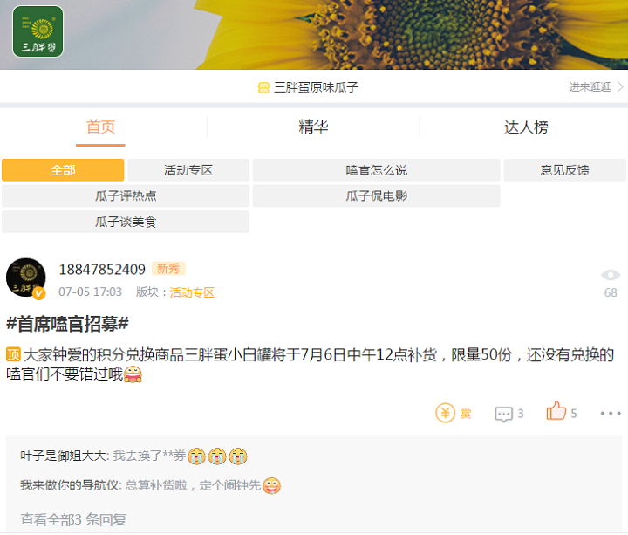
Task: Click the 新秀 rank badge
Action: tap(168, 269)
